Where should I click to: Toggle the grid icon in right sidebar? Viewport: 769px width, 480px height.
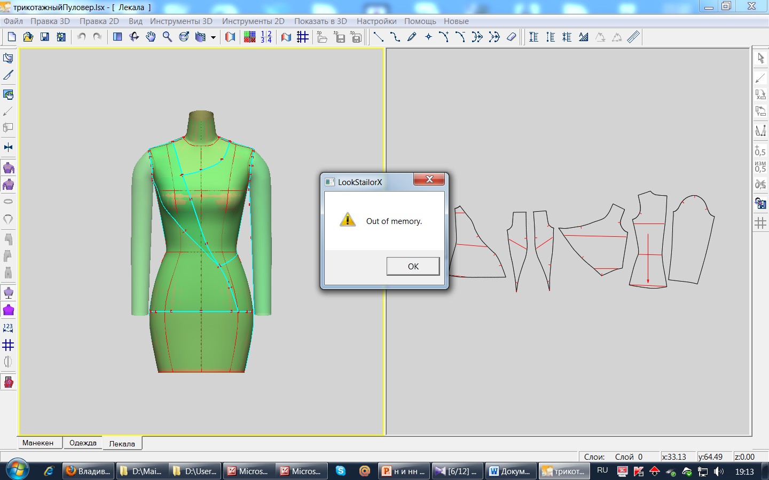click(760, 223)
